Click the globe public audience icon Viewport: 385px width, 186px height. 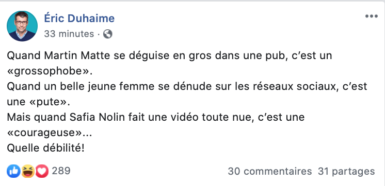click(107, 34)
